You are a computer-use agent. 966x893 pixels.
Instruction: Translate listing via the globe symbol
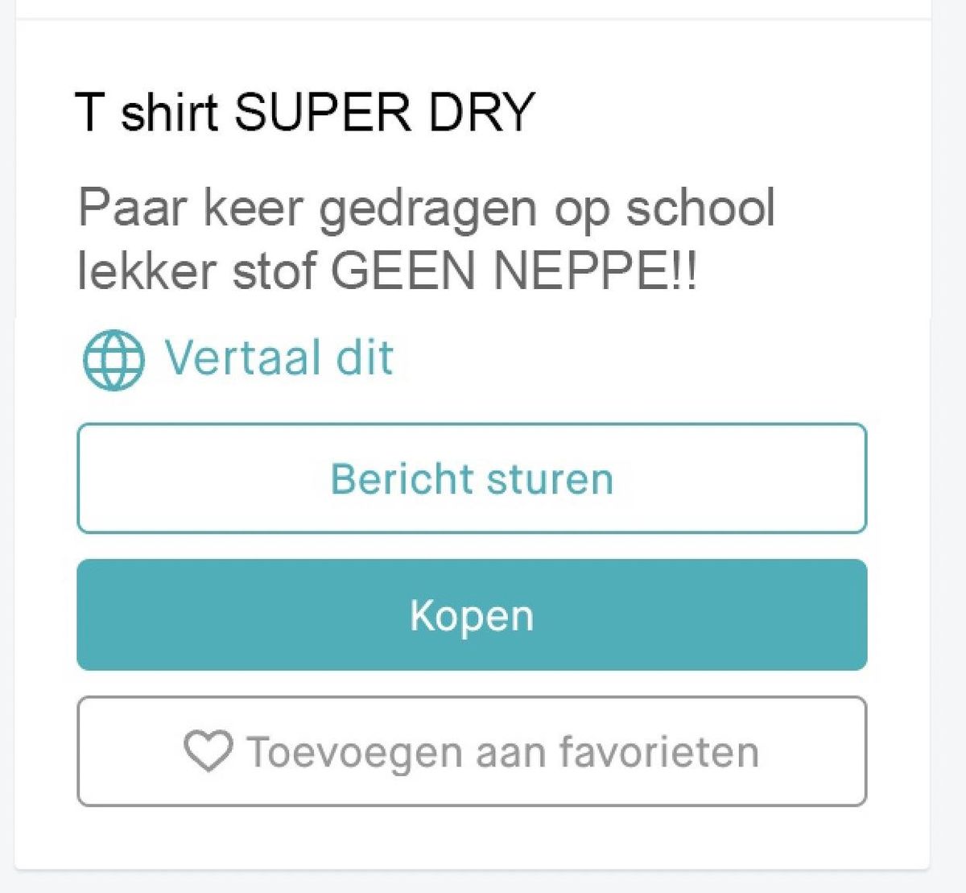[114, 359]
